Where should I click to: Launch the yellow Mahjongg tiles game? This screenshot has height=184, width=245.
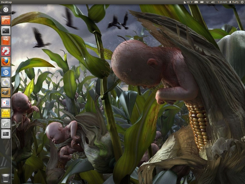pos(6,113)
